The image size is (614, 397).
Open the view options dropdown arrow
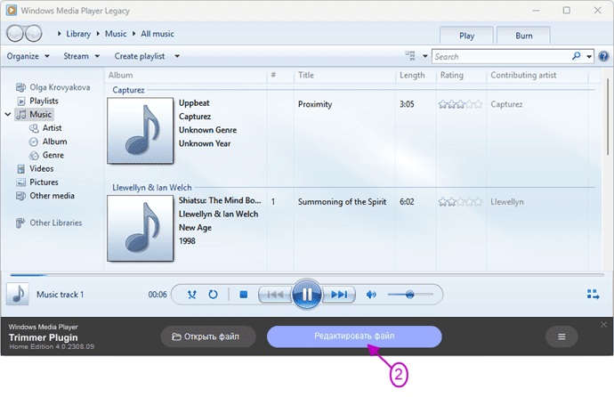coord(424,56)
